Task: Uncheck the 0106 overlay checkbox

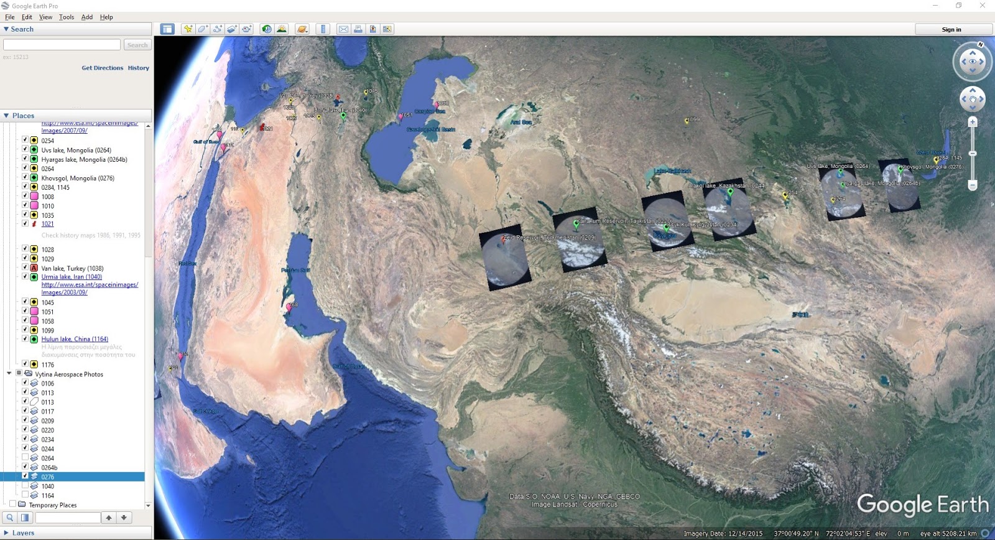Action: [x=25, y=383]
